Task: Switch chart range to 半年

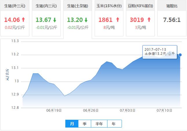Action: click(x=99, y=124)
